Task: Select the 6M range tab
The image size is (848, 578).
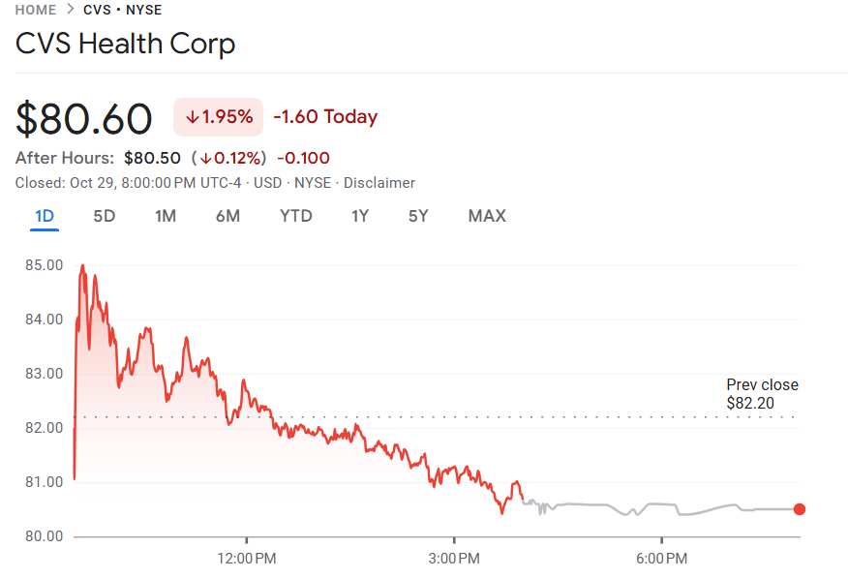Action: (x=227, y=216)
